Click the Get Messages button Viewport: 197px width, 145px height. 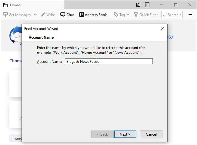17,14
